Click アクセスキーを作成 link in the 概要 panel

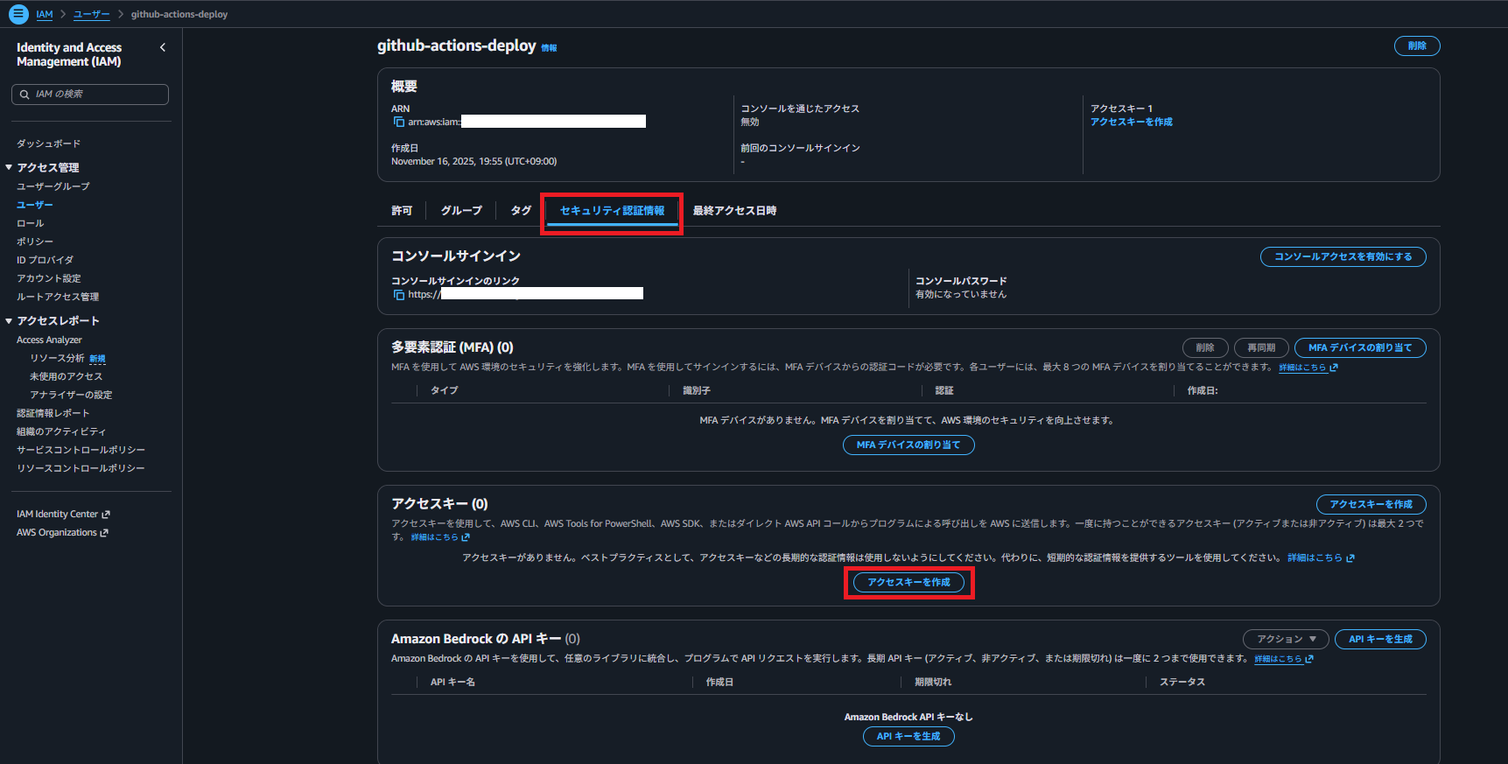click(1131, 122)
